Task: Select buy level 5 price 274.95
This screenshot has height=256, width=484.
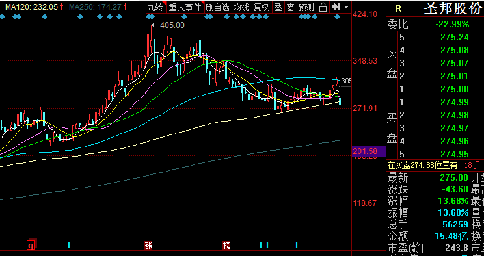Action: point(454,154)
